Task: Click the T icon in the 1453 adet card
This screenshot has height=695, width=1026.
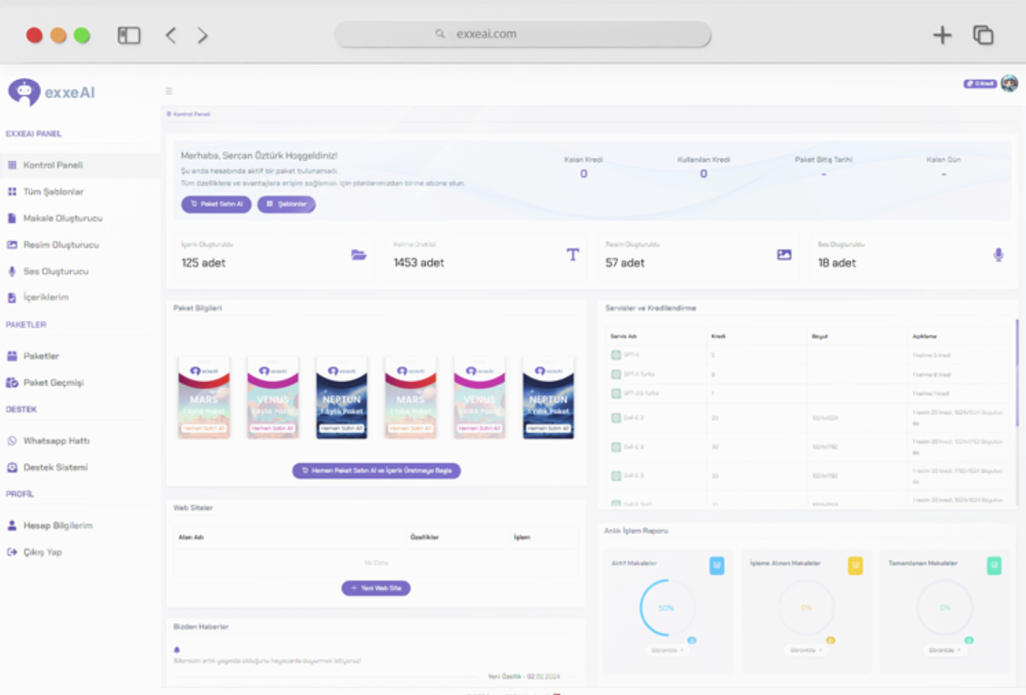Action: pyautogui.click(x=573, y=254)
